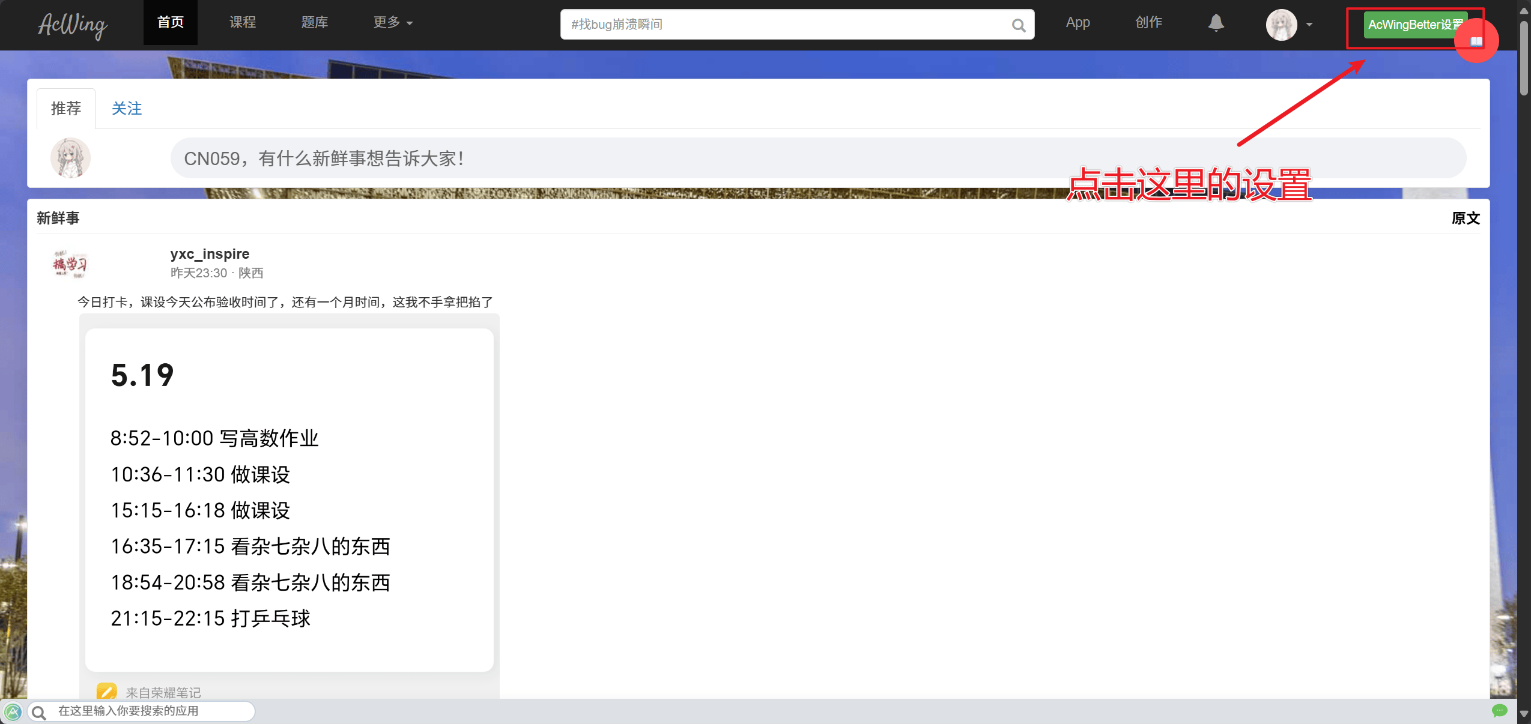
Task: Select the 推荐 tab
Action: tap(66, 109)
